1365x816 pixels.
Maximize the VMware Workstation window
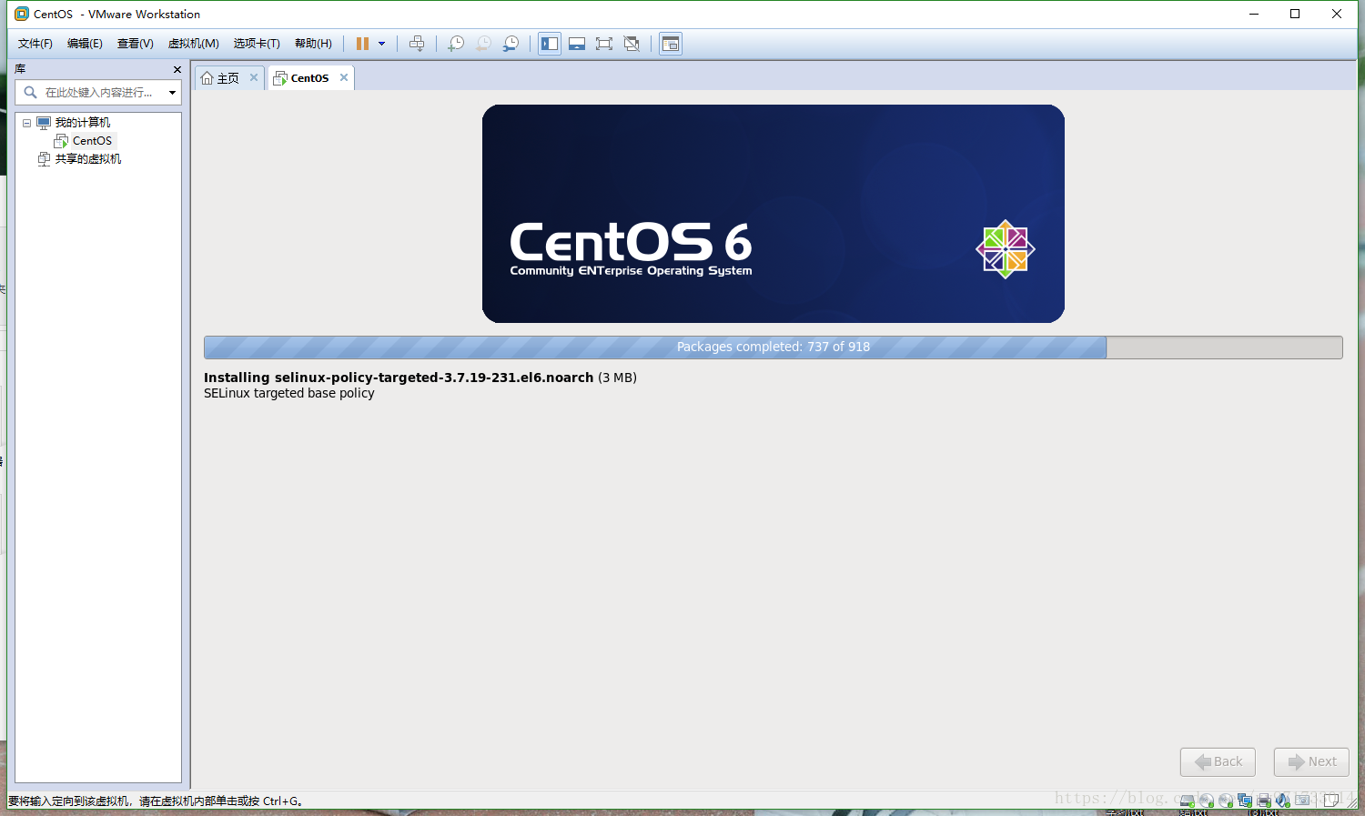(x=1295, y=14)
